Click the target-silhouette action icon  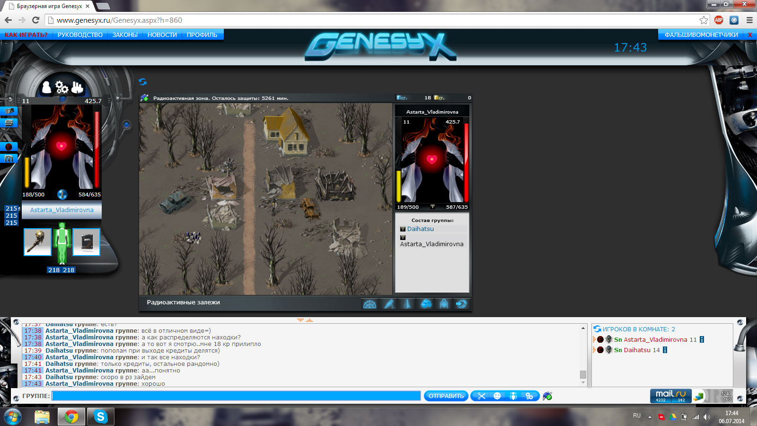(x=444, y=304)
